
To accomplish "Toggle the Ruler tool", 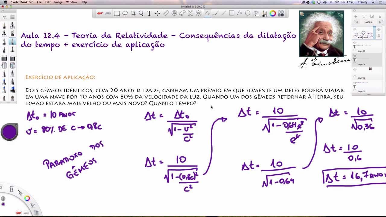I will point(166,13).
